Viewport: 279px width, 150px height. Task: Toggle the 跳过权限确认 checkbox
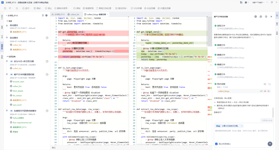pos(216,144)
